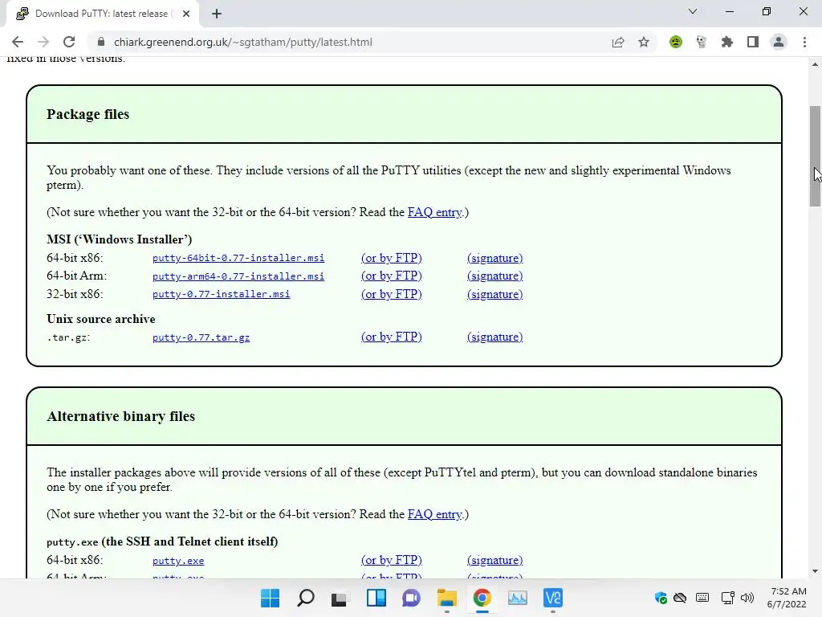Open the touch keyboard tray icon
The width and height of the screenshot is (822, 617).
pyautogui.click(x=702, y=598)
